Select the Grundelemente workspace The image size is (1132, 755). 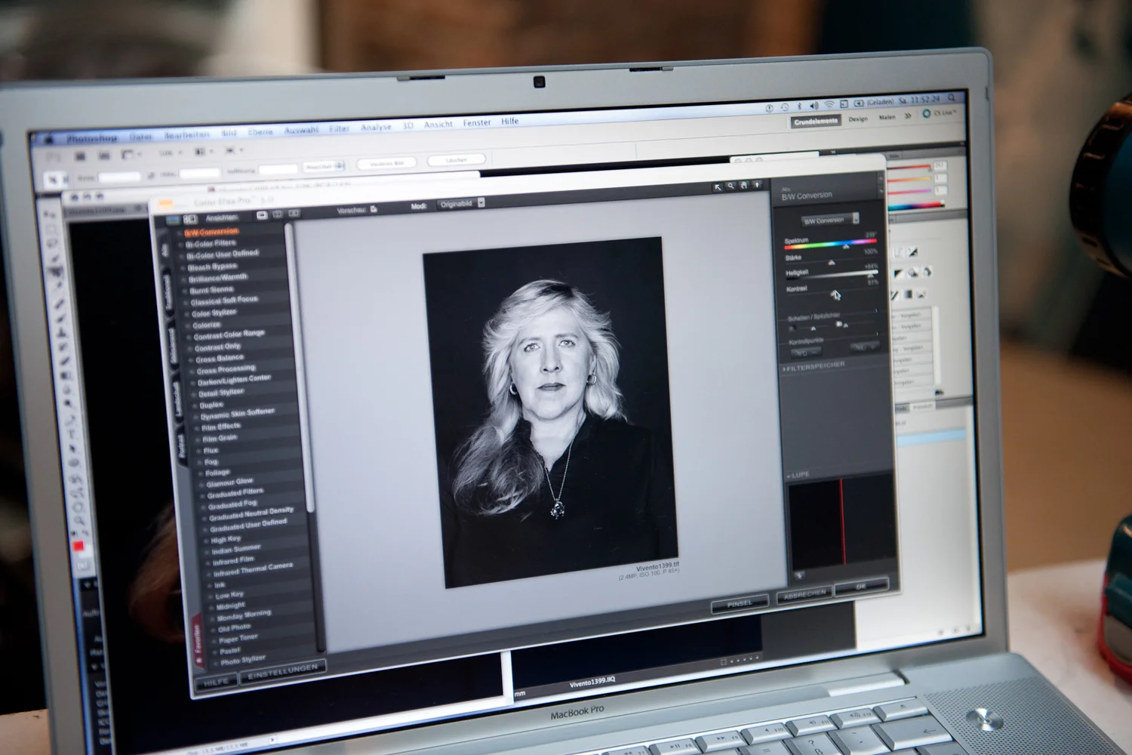(816, 121)
